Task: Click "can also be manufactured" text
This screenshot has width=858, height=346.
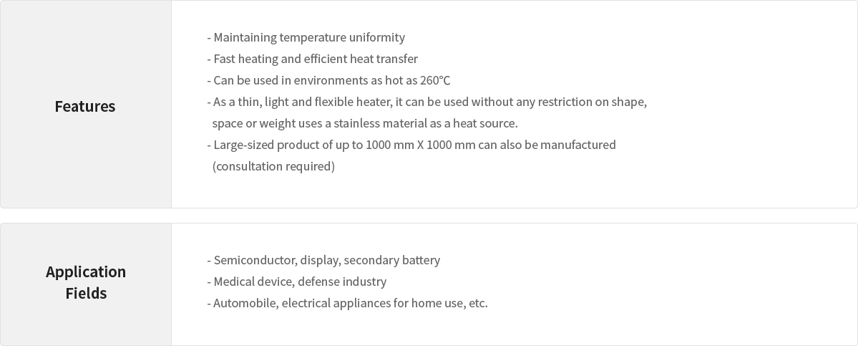Action: click(547, 145)
